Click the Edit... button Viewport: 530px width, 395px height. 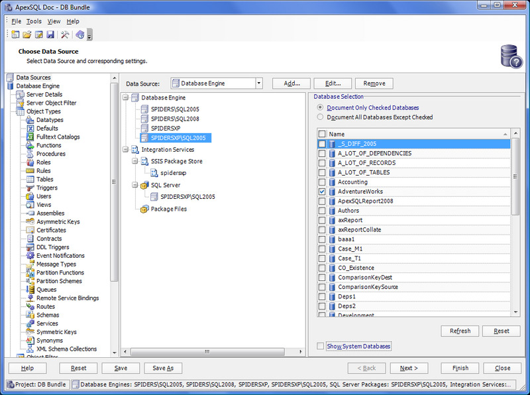pos(333,84)
